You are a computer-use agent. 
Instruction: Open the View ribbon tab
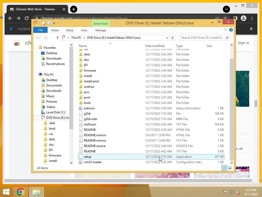[84, 30]
